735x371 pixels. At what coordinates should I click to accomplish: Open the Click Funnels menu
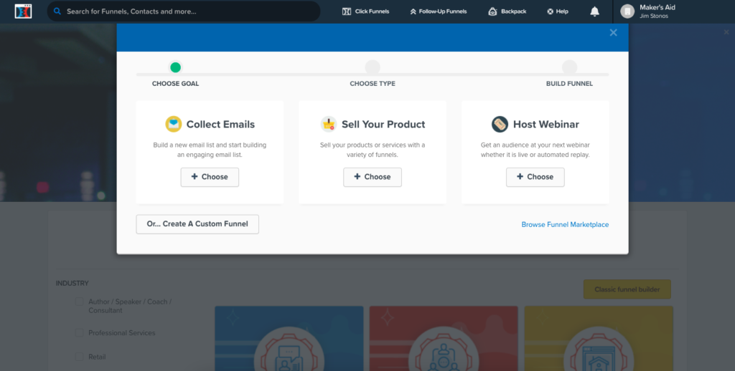pyautogui.click(x=365, y=11)
